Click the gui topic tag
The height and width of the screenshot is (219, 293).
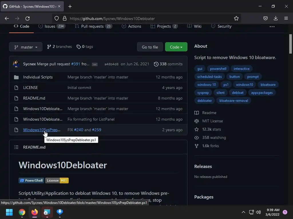pos(200,69)
